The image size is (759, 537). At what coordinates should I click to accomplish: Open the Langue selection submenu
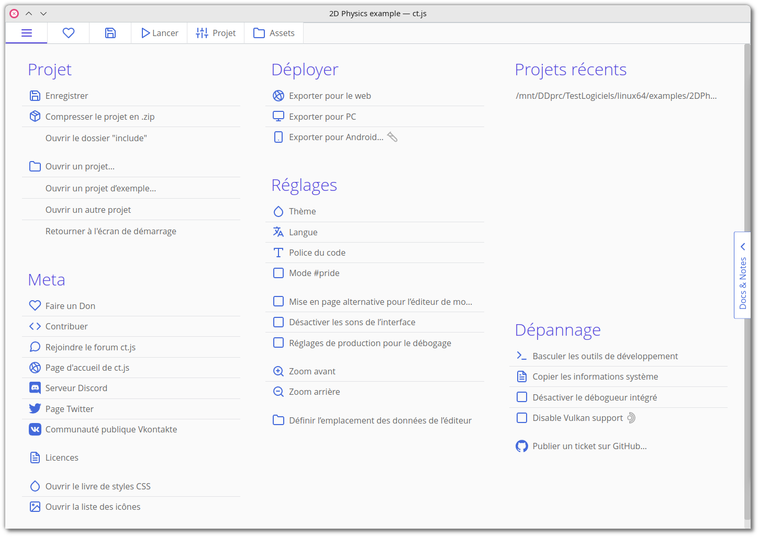point(303,232)
